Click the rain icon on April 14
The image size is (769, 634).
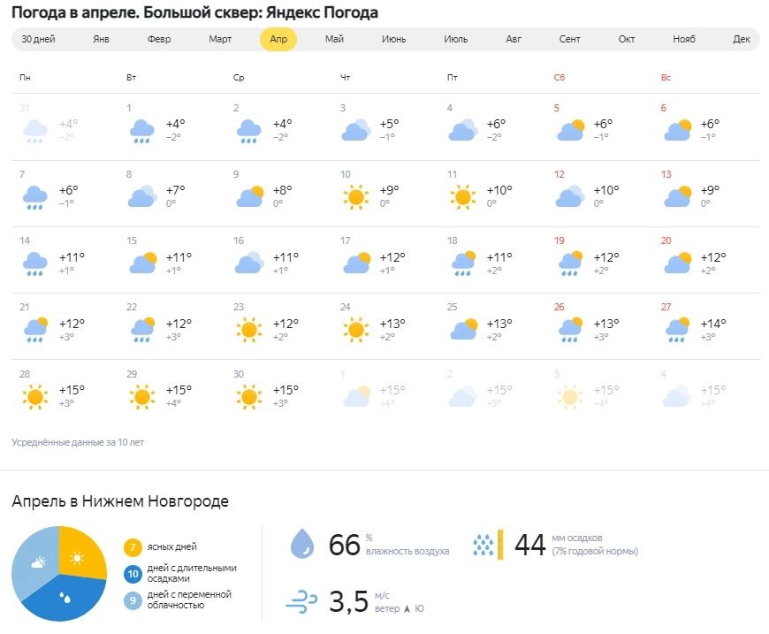pos(35,264)
